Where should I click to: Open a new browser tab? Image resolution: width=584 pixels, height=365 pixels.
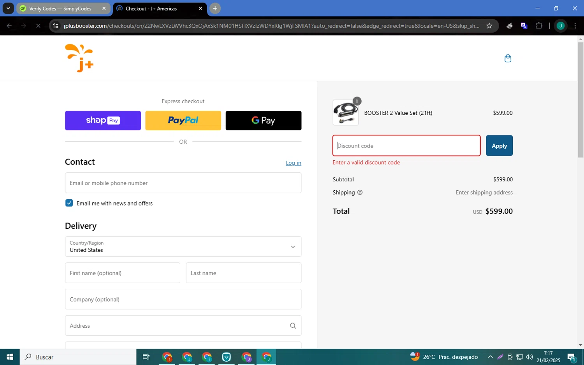[x=215, y=8]
